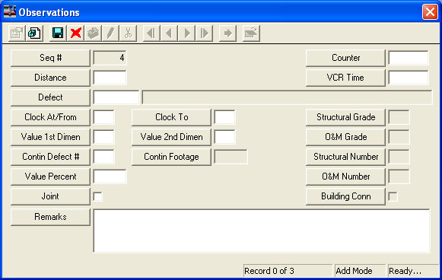Click the 'Add Mode' status text
Viewport: 442px width, 280px height.
(354, 271)
